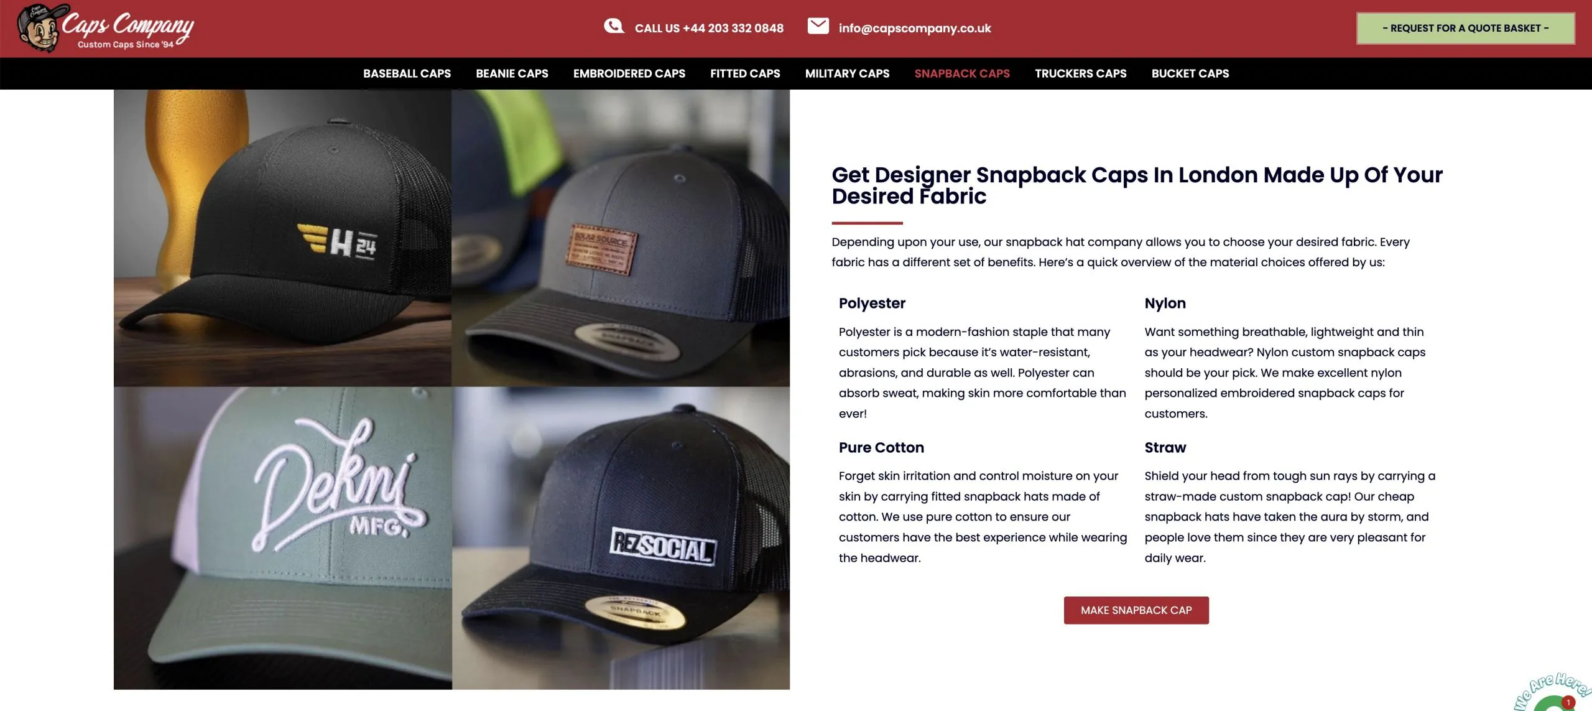Click the envelope email icon
This screenshot has width=1592, height=711.
click(x=818, y=26)
